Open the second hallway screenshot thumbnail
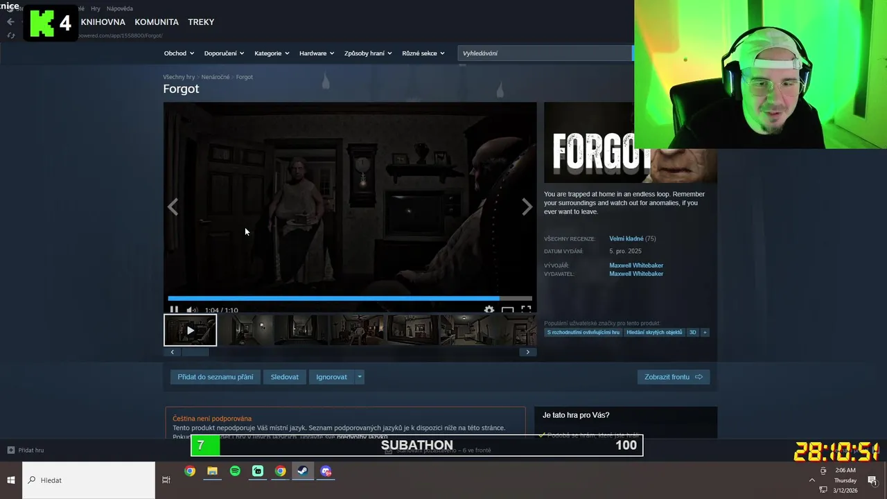This screenshot has width=887, height=499. pos(246,330)
